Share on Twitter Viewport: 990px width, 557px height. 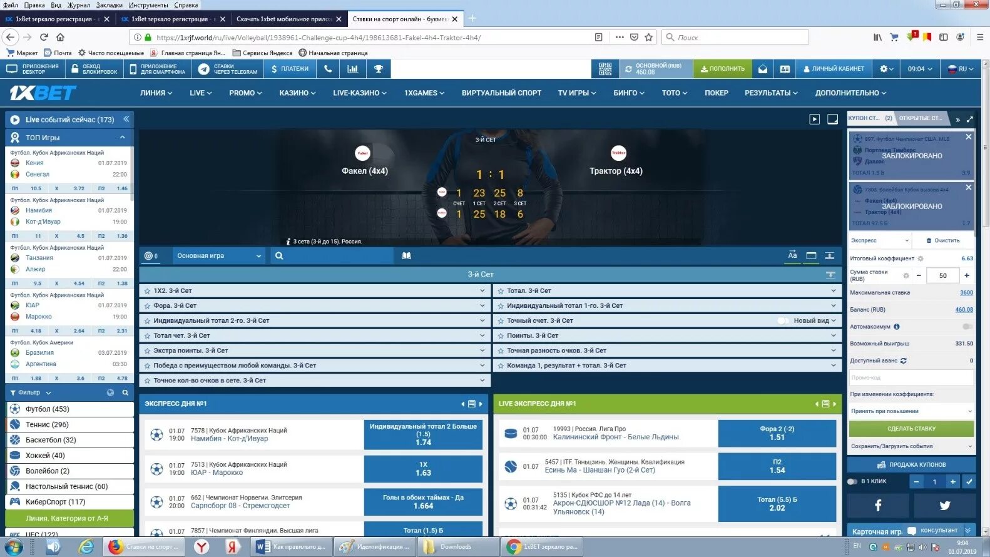[x=944, y=505]
